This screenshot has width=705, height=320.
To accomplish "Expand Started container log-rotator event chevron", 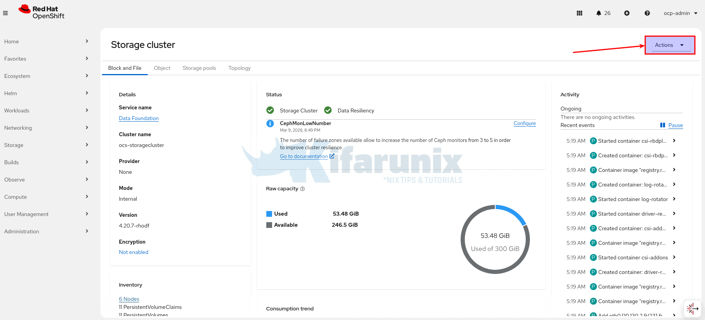I will (674, 199).
